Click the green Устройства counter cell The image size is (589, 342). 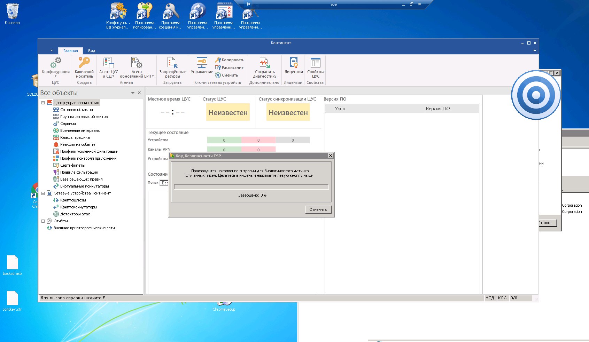pyautogui.click(x=224, y=140)
